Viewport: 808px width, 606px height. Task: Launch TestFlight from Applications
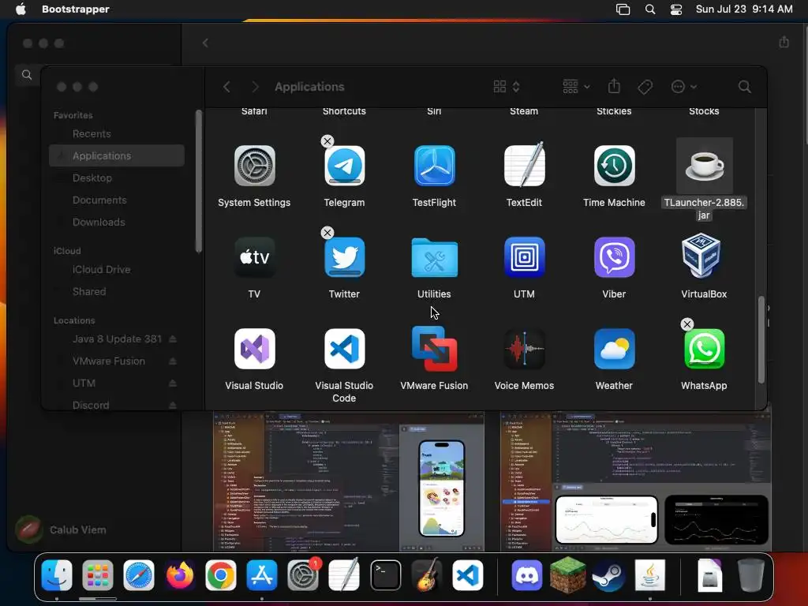[435, 166]
